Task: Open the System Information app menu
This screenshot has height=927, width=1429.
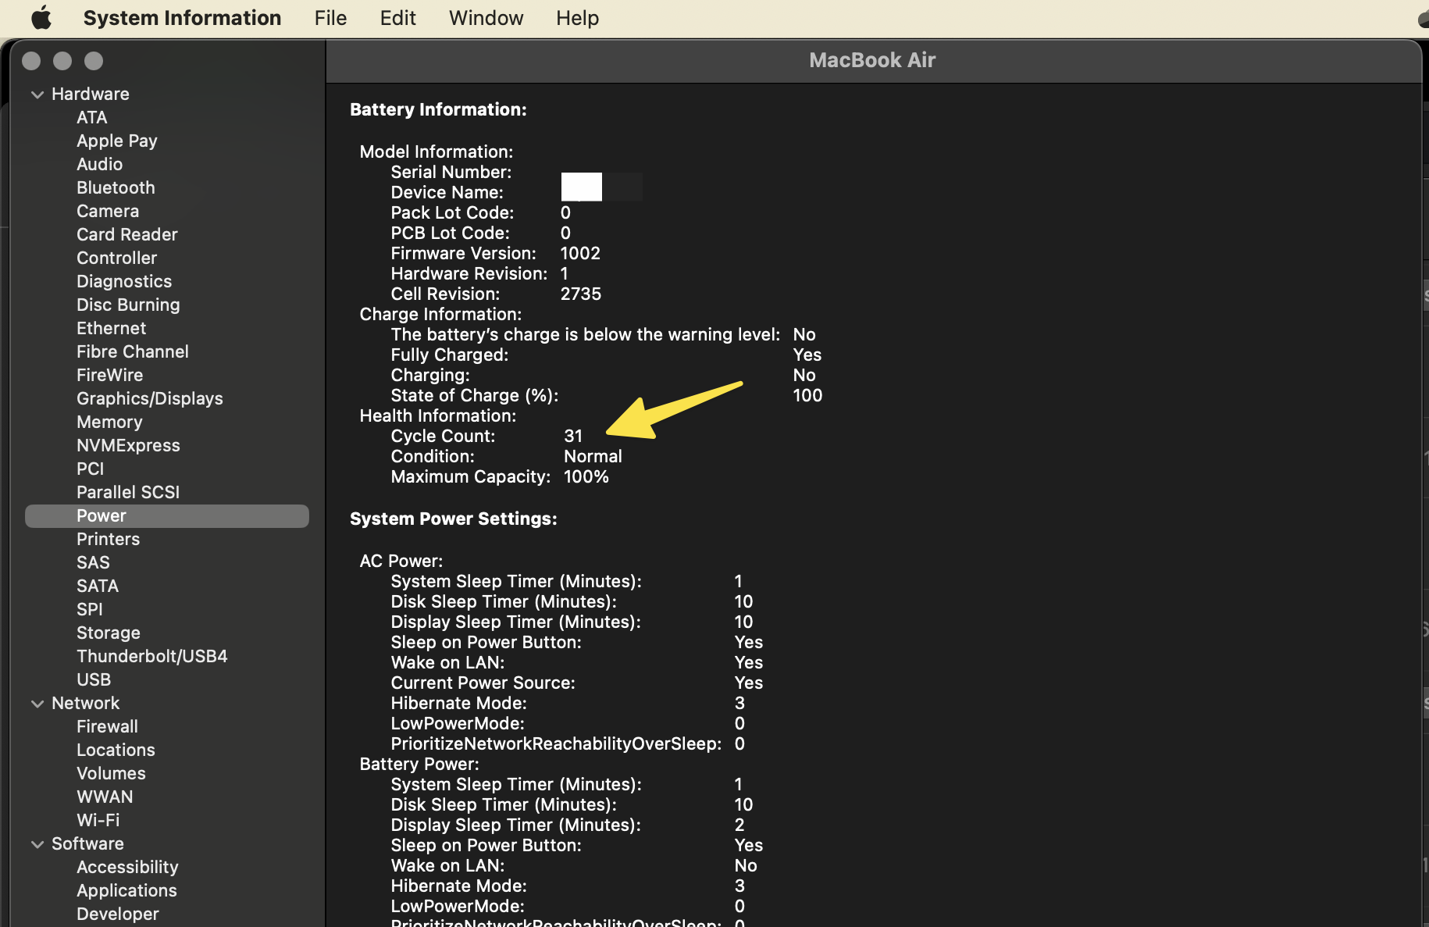Action: [182, 17]
